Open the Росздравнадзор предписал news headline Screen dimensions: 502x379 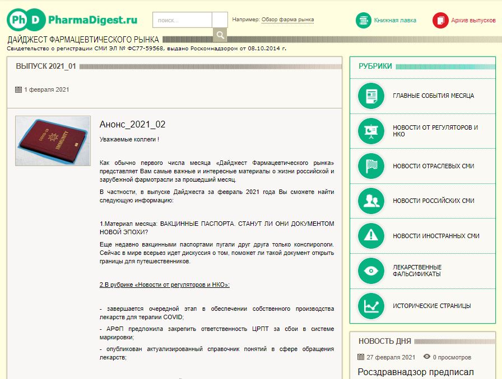point(416,372)
